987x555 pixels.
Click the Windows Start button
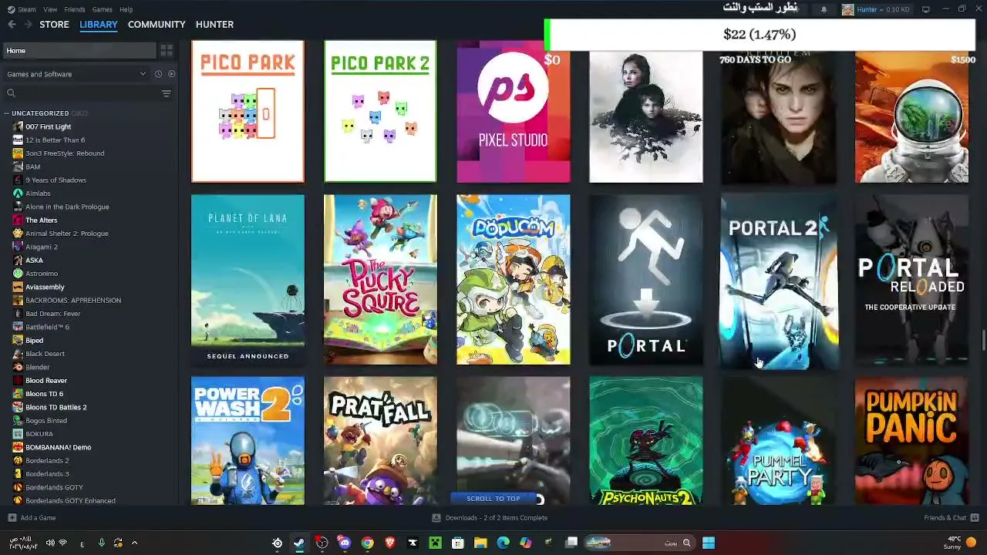(709, 543)
